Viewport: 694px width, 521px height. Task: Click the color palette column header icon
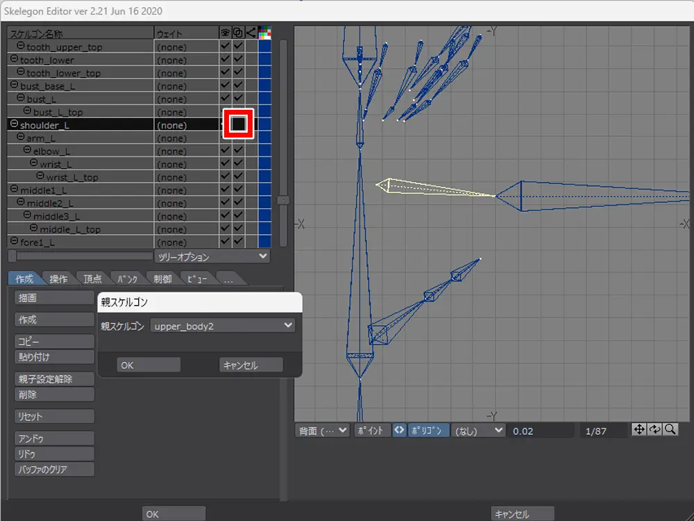(x=264, y=33)
